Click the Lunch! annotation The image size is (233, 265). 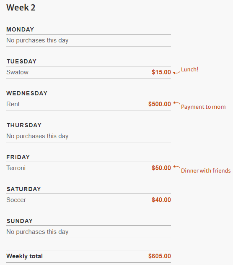(x=190, y=69)
